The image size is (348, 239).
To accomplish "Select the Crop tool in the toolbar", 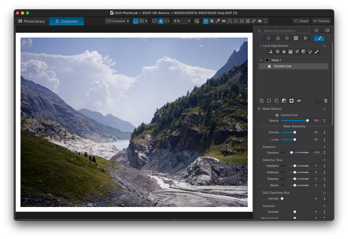I will [x=212, y=21].
